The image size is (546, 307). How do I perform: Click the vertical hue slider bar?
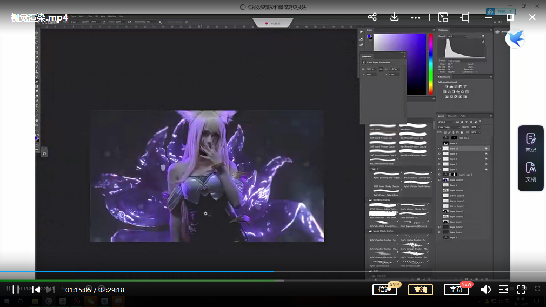tap(431, 64)
